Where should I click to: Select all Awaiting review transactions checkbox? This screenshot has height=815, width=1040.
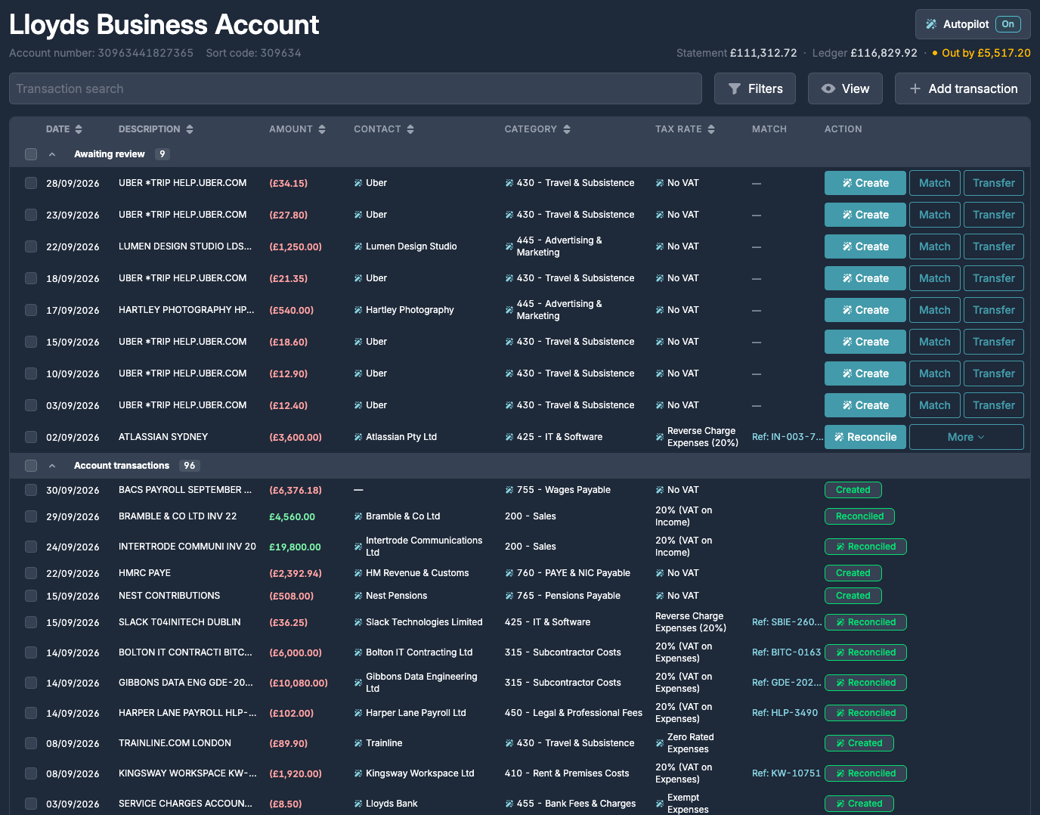[31, 154]
